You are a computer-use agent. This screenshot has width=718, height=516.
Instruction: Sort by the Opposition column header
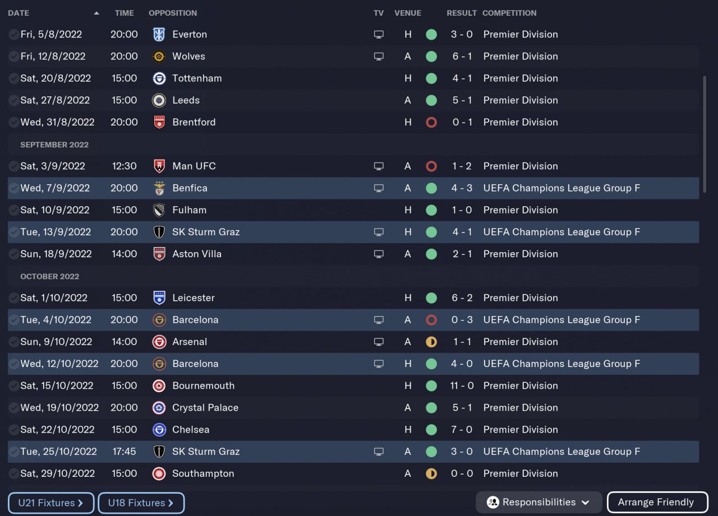tap(173, 13)
